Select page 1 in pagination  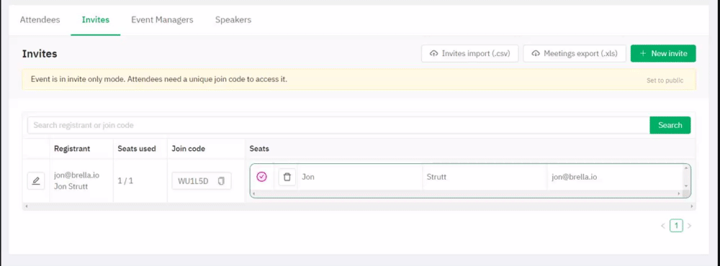point(676,226)
